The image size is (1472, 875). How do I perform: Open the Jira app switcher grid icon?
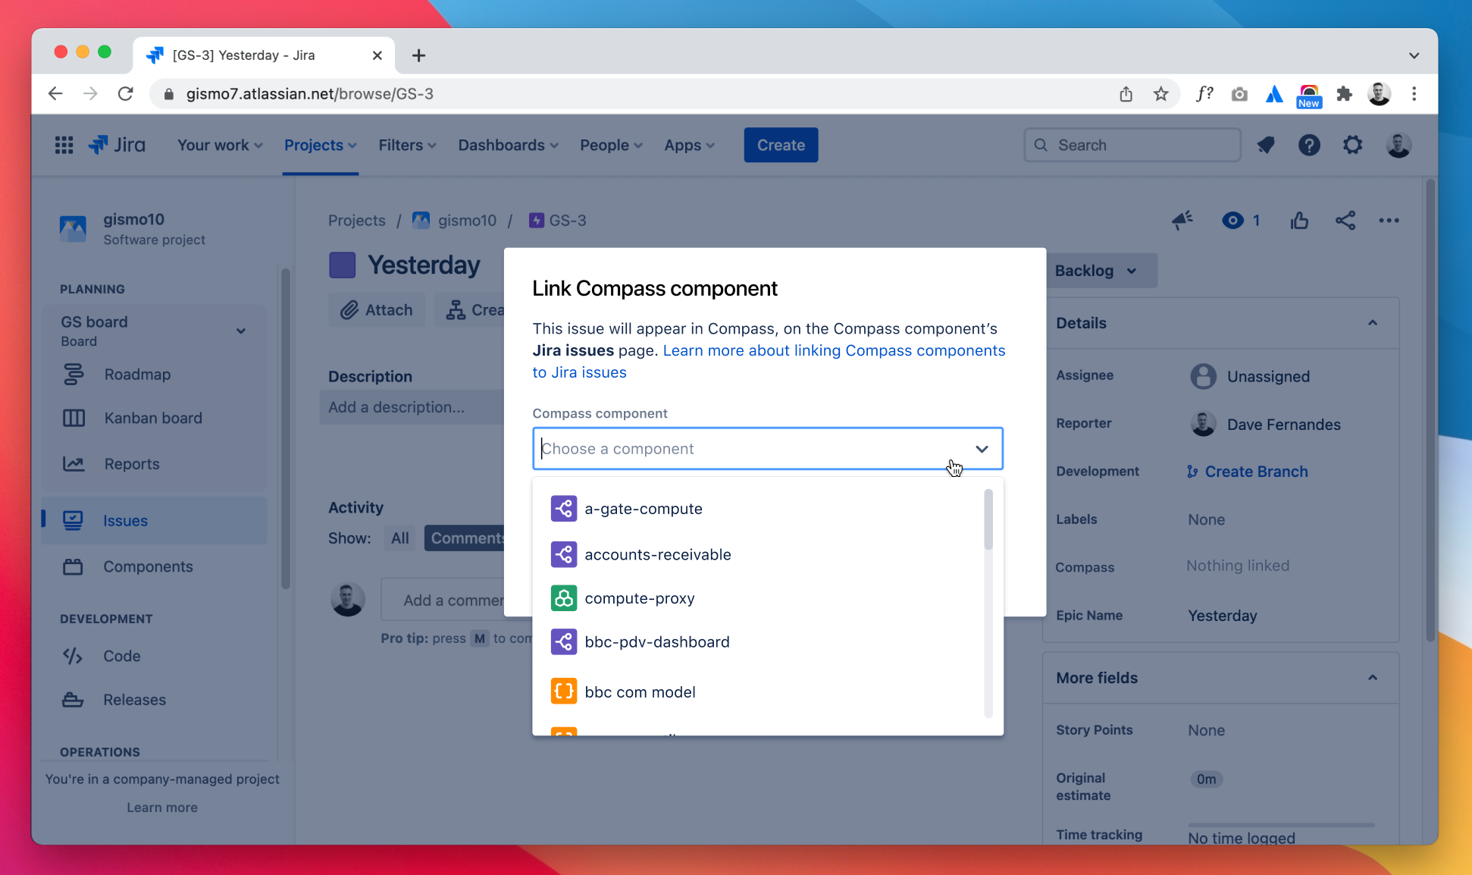64,145
